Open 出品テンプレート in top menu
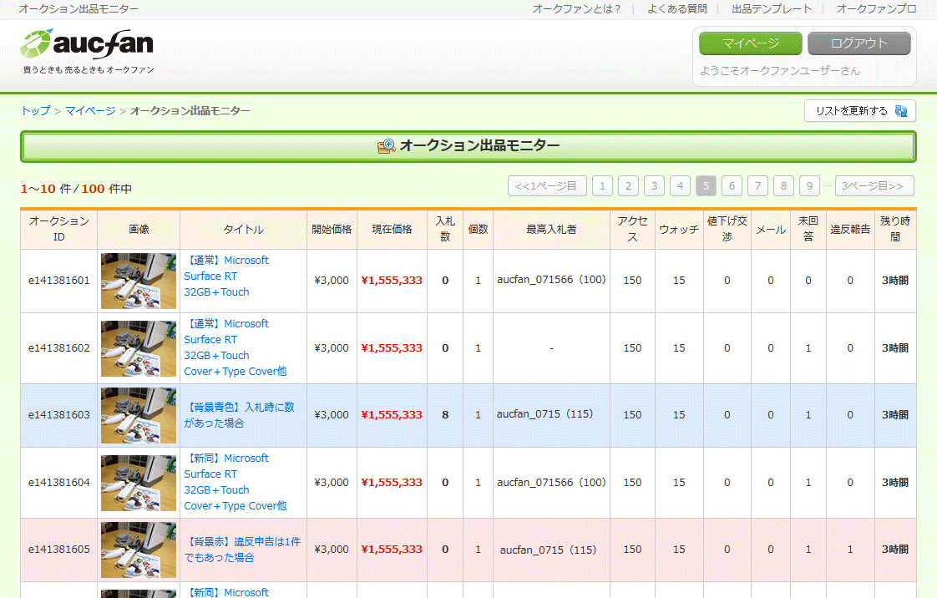Screen dimensions: 937x598 (772, 9)
